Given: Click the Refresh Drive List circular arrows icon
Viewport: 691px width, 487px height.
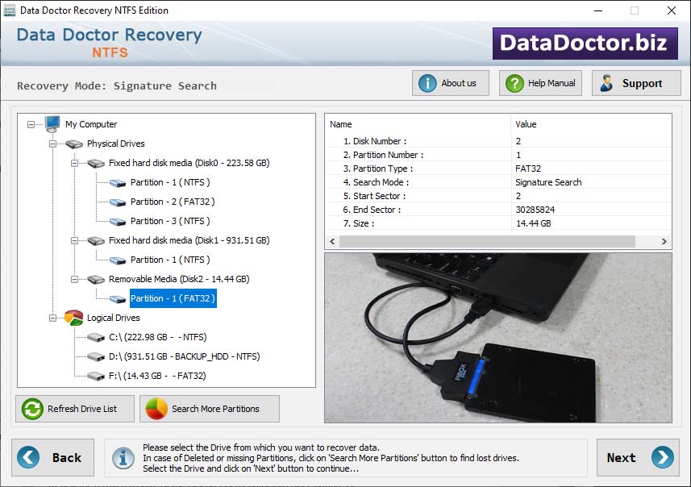Looking at the screenshot, I should tap(31, 409).
